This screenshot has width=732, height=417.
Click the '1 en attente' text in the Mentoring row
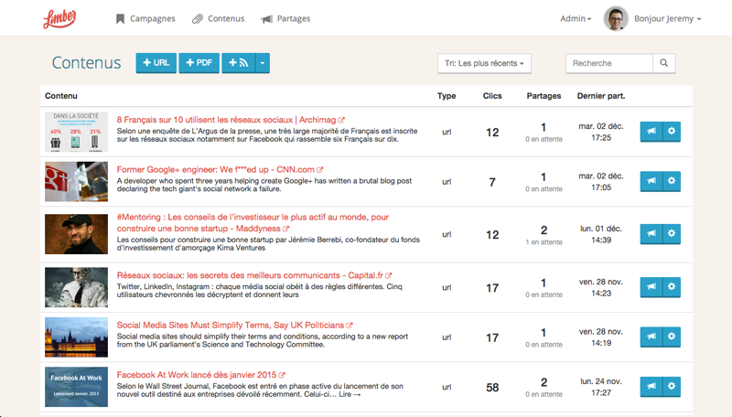544,242
